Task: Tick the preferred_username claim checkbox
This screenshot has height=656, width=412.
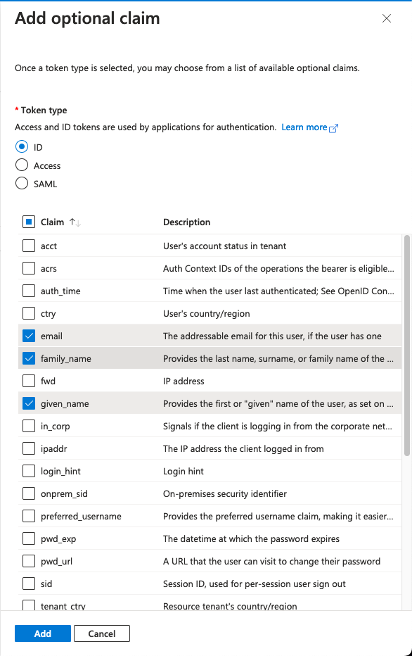Action: (x=29, y=516)
